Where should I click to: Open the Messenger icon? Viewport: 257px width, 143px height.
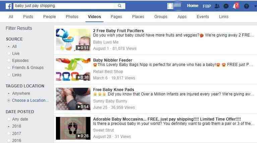(226, 6)
